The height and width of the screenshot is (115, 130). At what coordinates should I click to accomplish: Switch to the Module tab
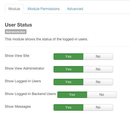(x=14, y=9)
